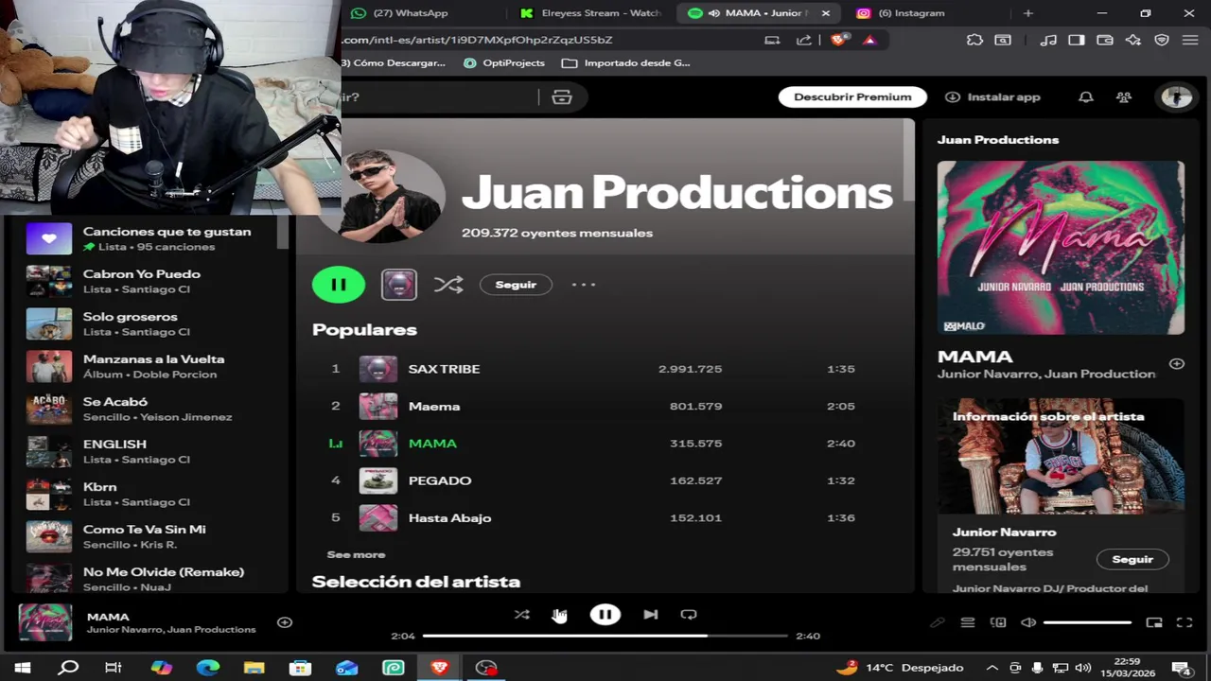Toggle fullscreen player view

coord(1185,622)
